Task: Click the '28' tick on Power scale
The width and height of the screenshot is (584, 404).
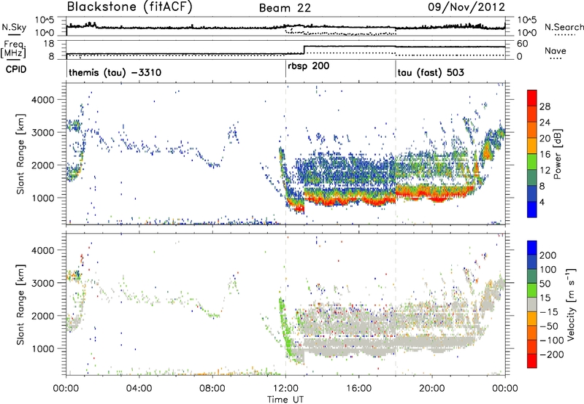Action: (x=545, y=106)
